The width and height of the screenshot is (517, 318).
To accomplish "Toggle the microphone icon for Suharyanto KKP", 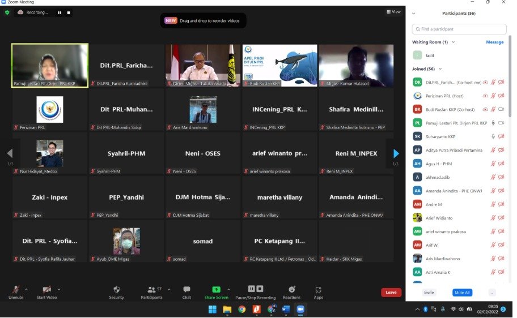I will 493,136.
